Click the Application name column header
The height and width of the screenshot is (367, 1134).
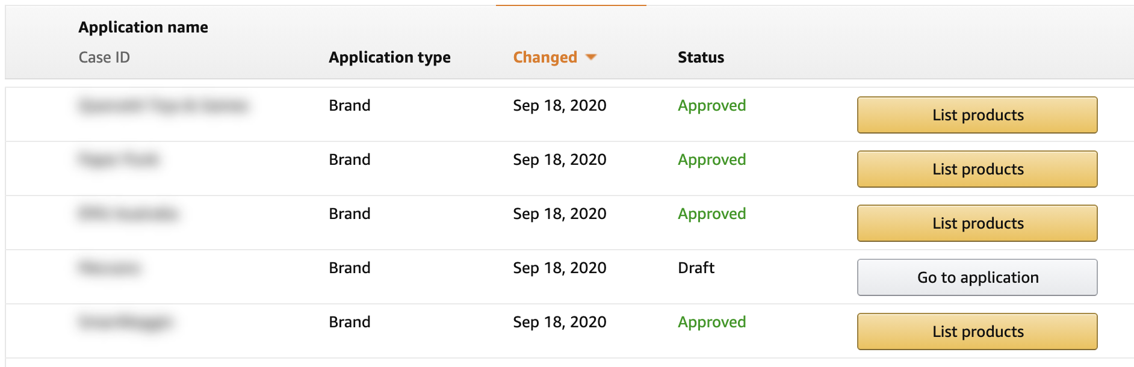(x=143, y=27)
